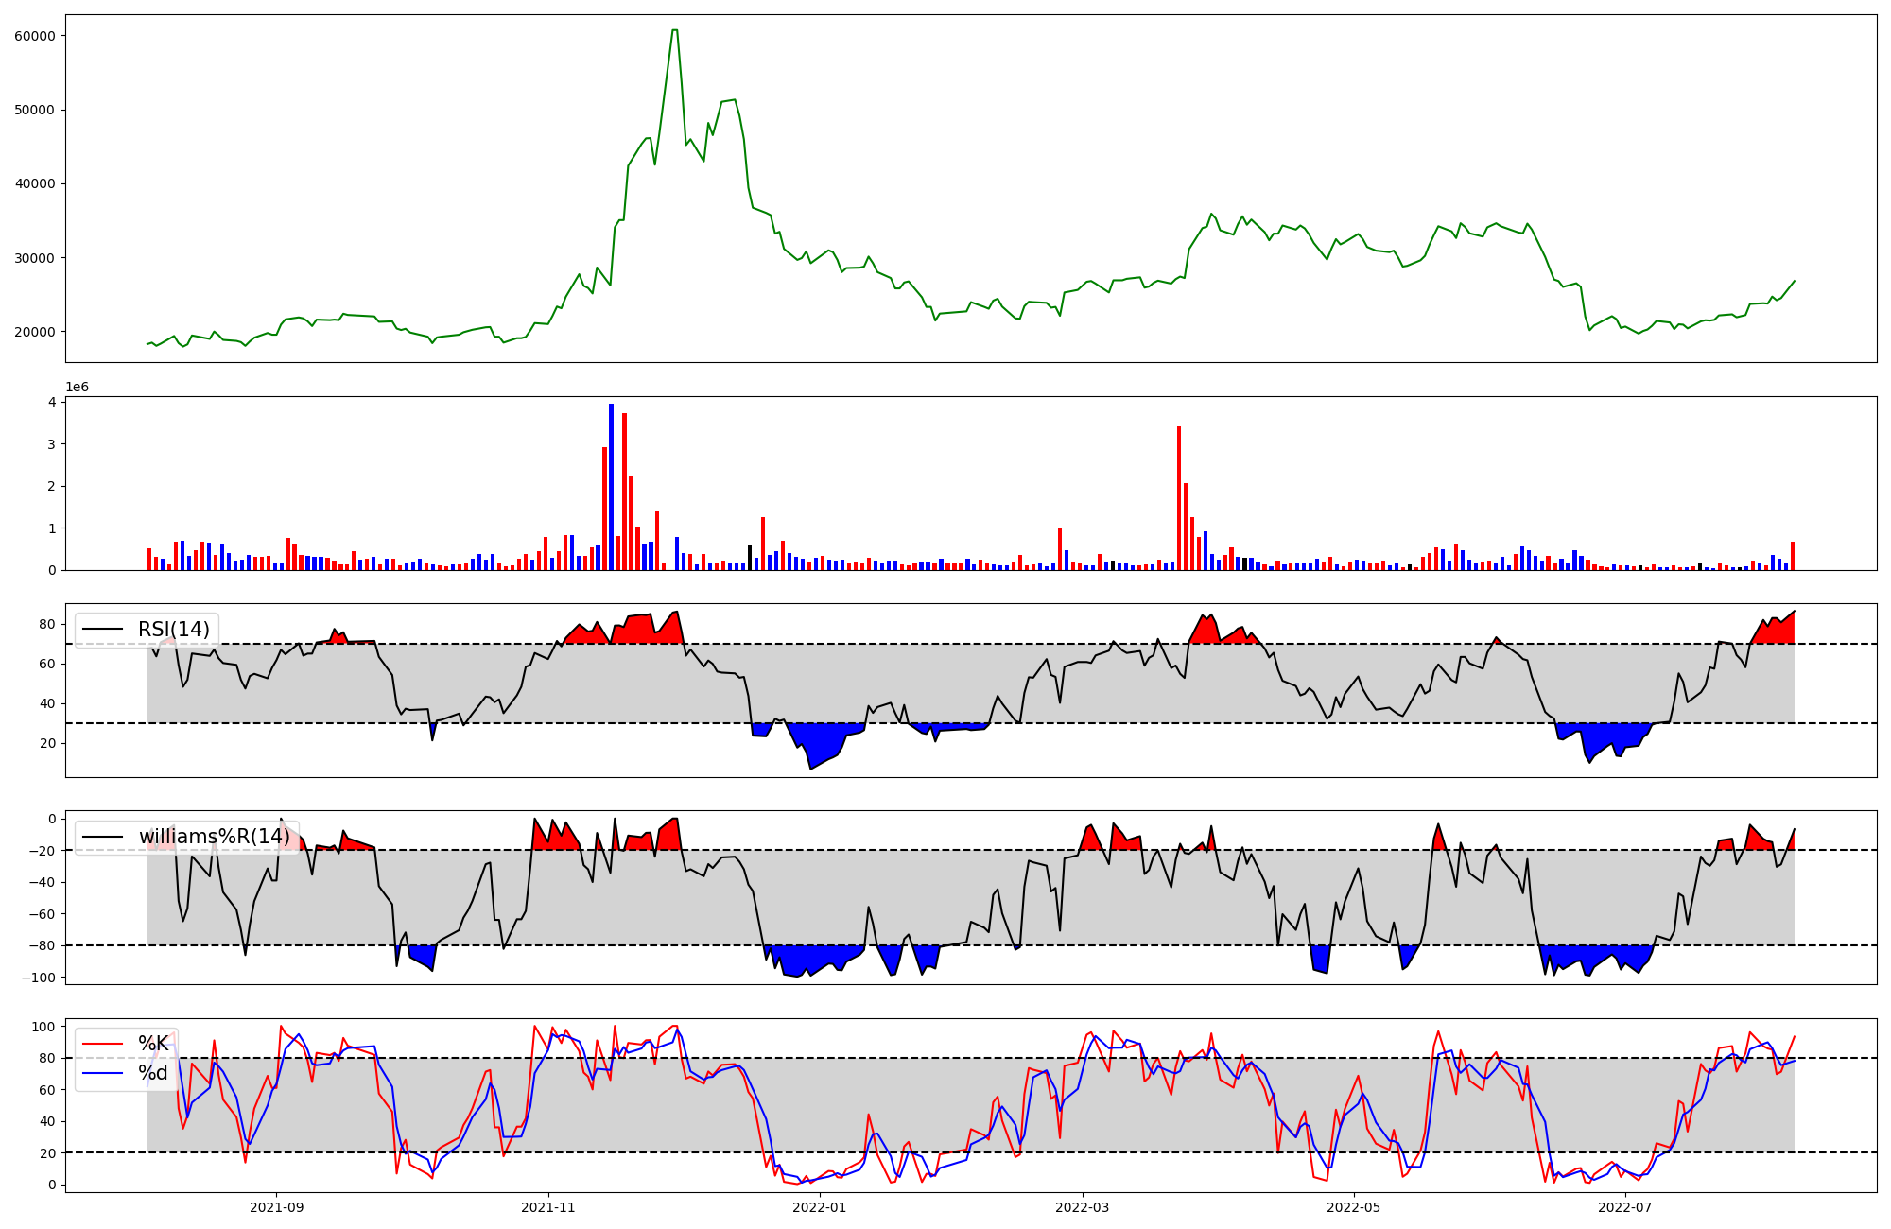Click the 2022-05 x-axis date label
Viewport: 1891px width, 1229px height.
coord(1353,1207)
